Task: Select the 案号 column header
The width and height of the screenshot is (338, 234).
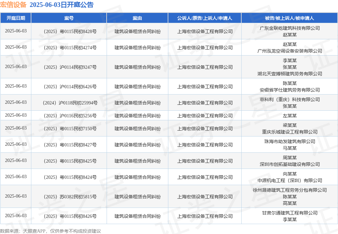Action: (69, 18)
